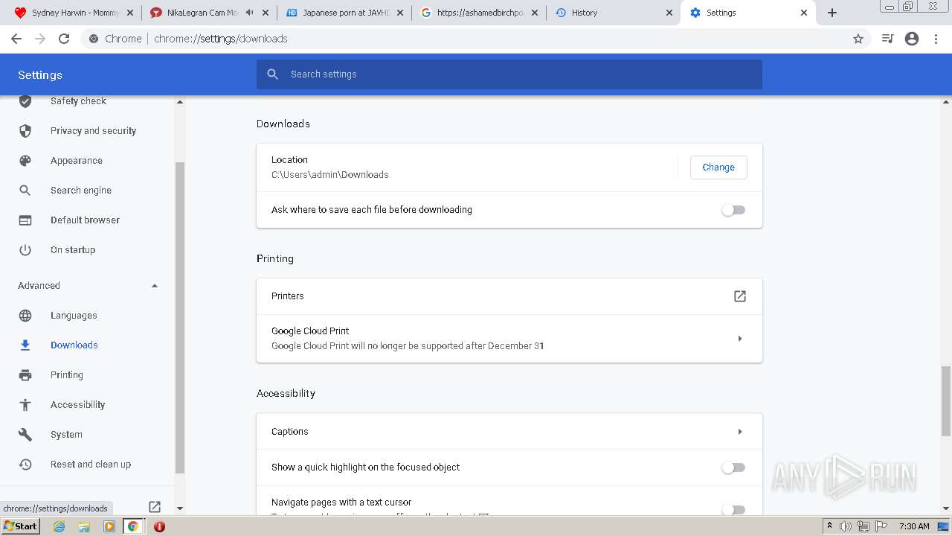The height and width of the screenshot is (536, 952).
Task: Click the Reset and clean up icon
Action: tap(25, 465)
